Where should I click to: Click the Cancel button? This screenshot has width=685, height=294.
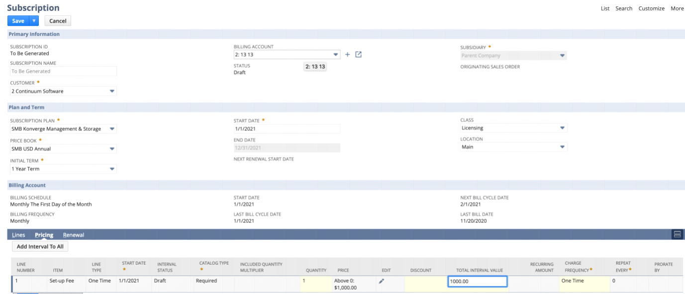58,21
